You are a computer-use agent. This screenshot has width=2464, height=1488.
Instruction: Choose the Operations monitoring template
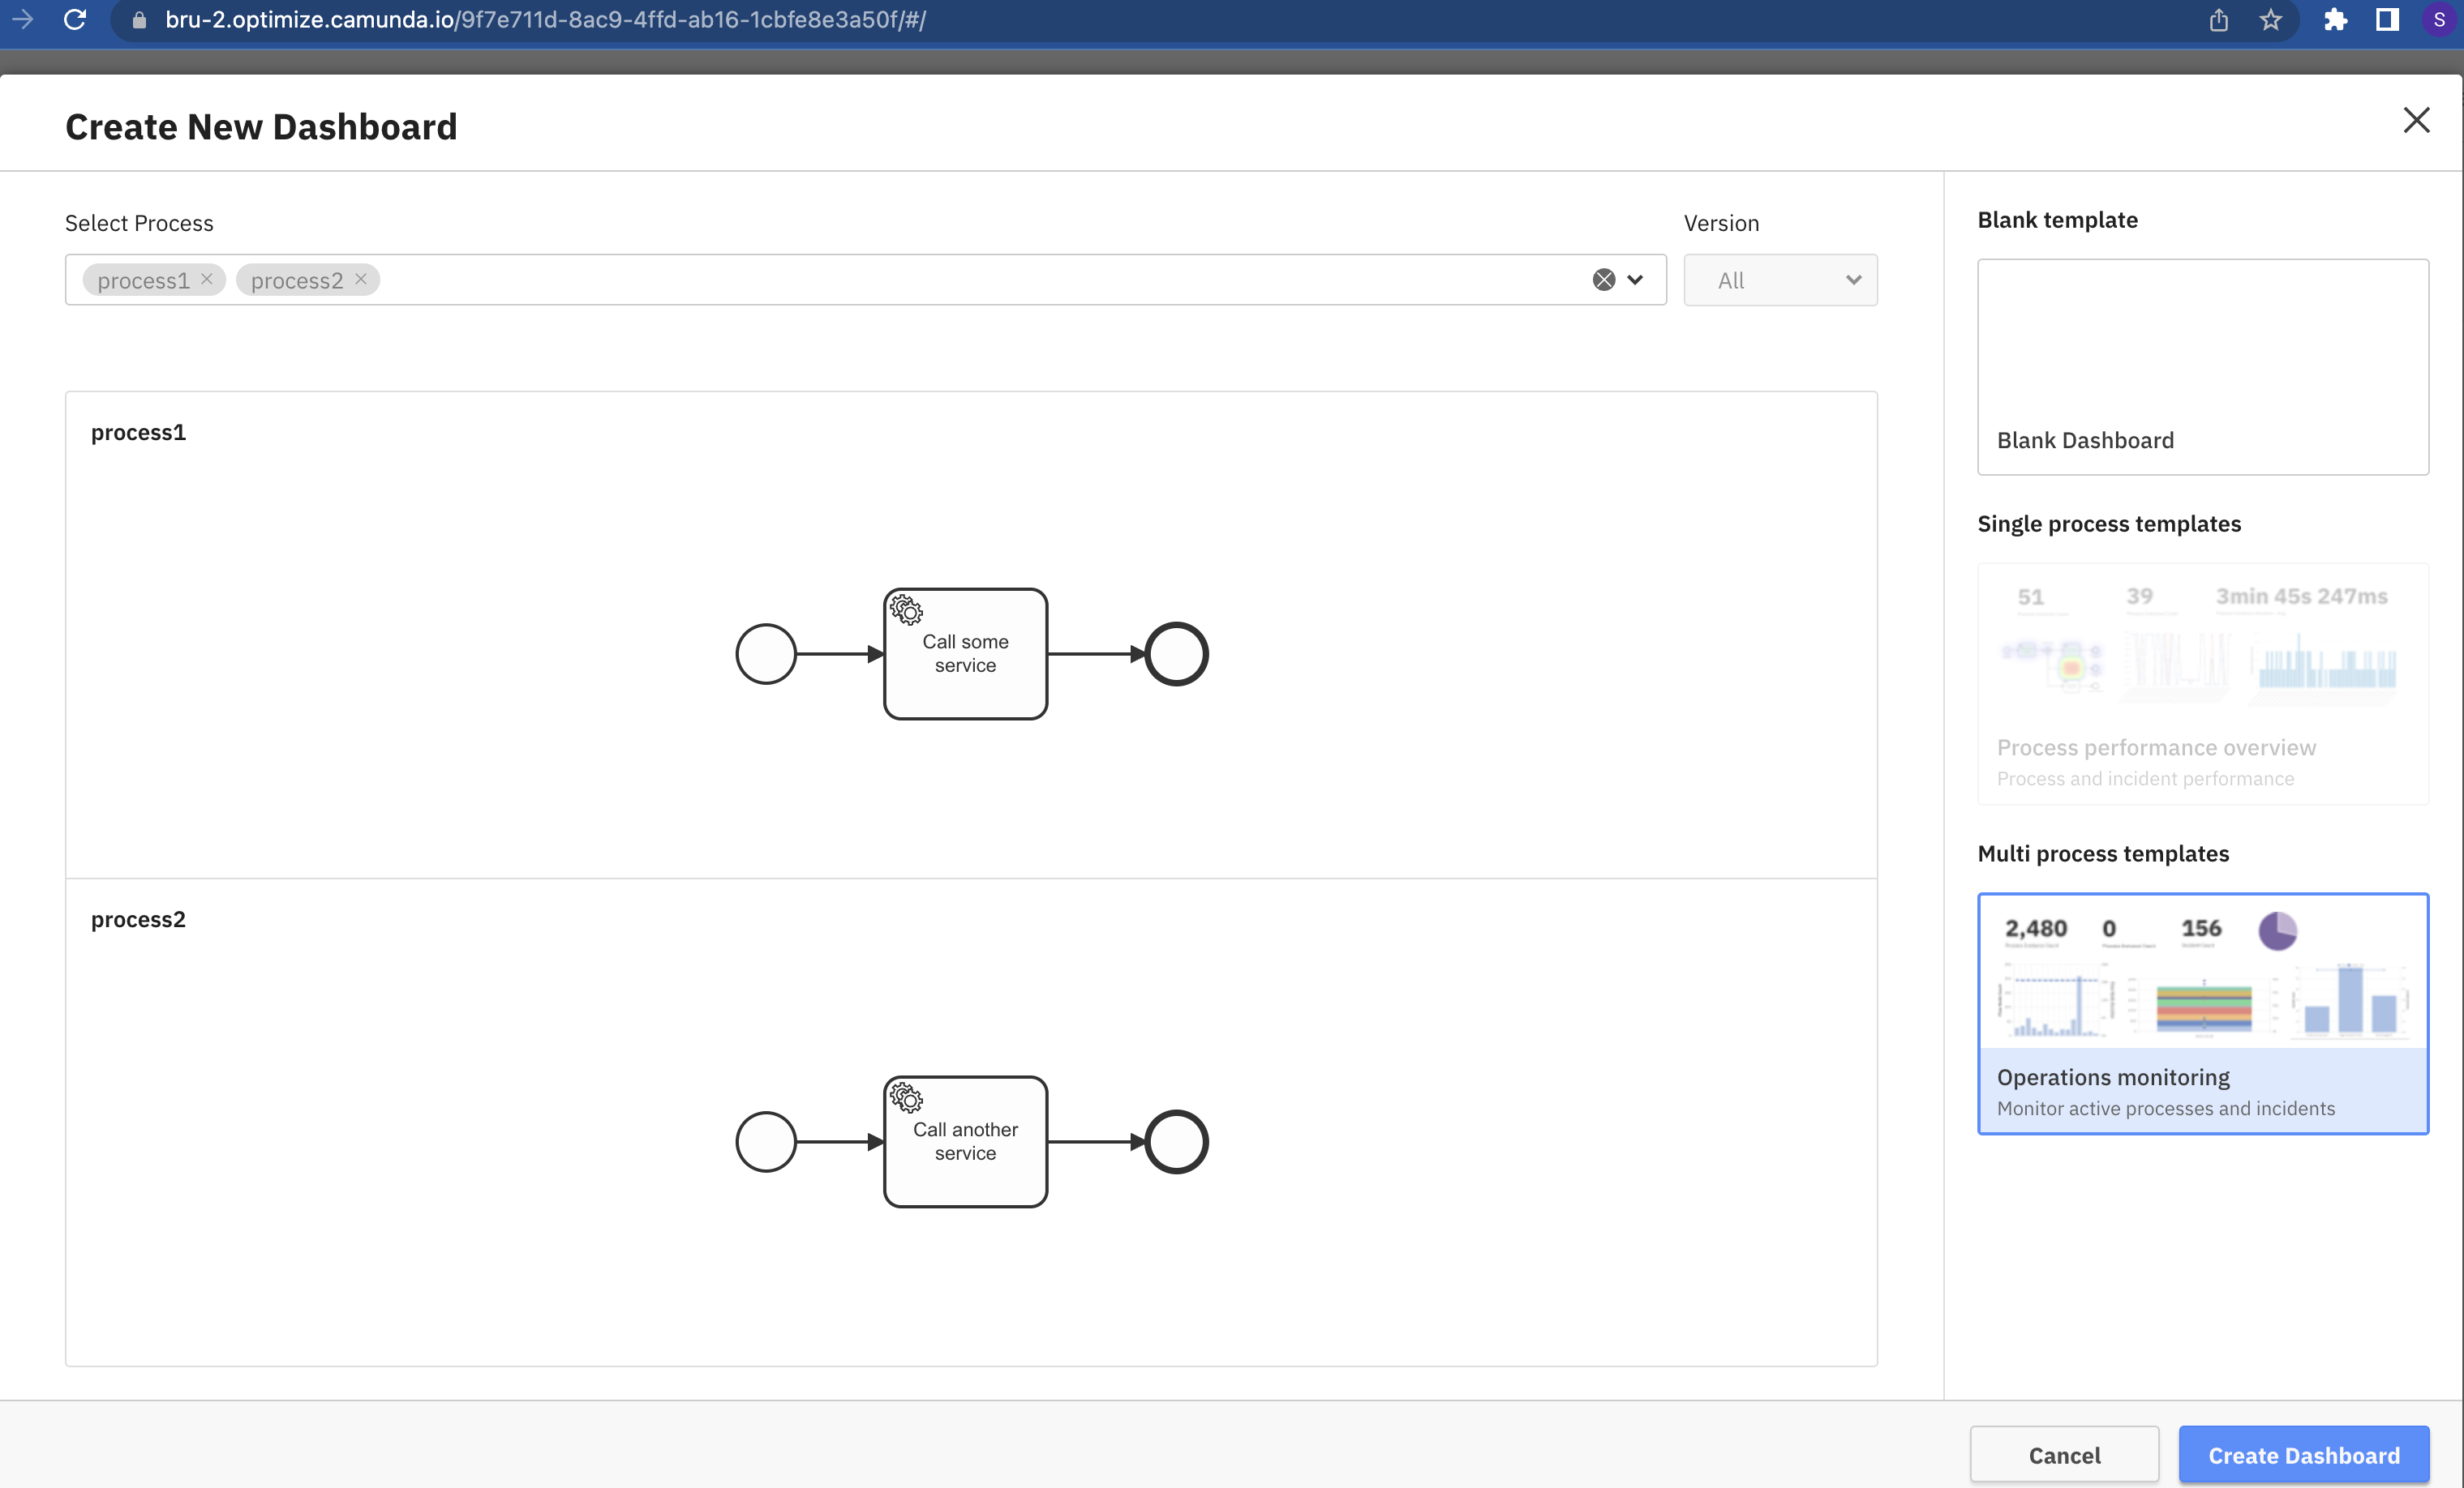(2202, 1013)
